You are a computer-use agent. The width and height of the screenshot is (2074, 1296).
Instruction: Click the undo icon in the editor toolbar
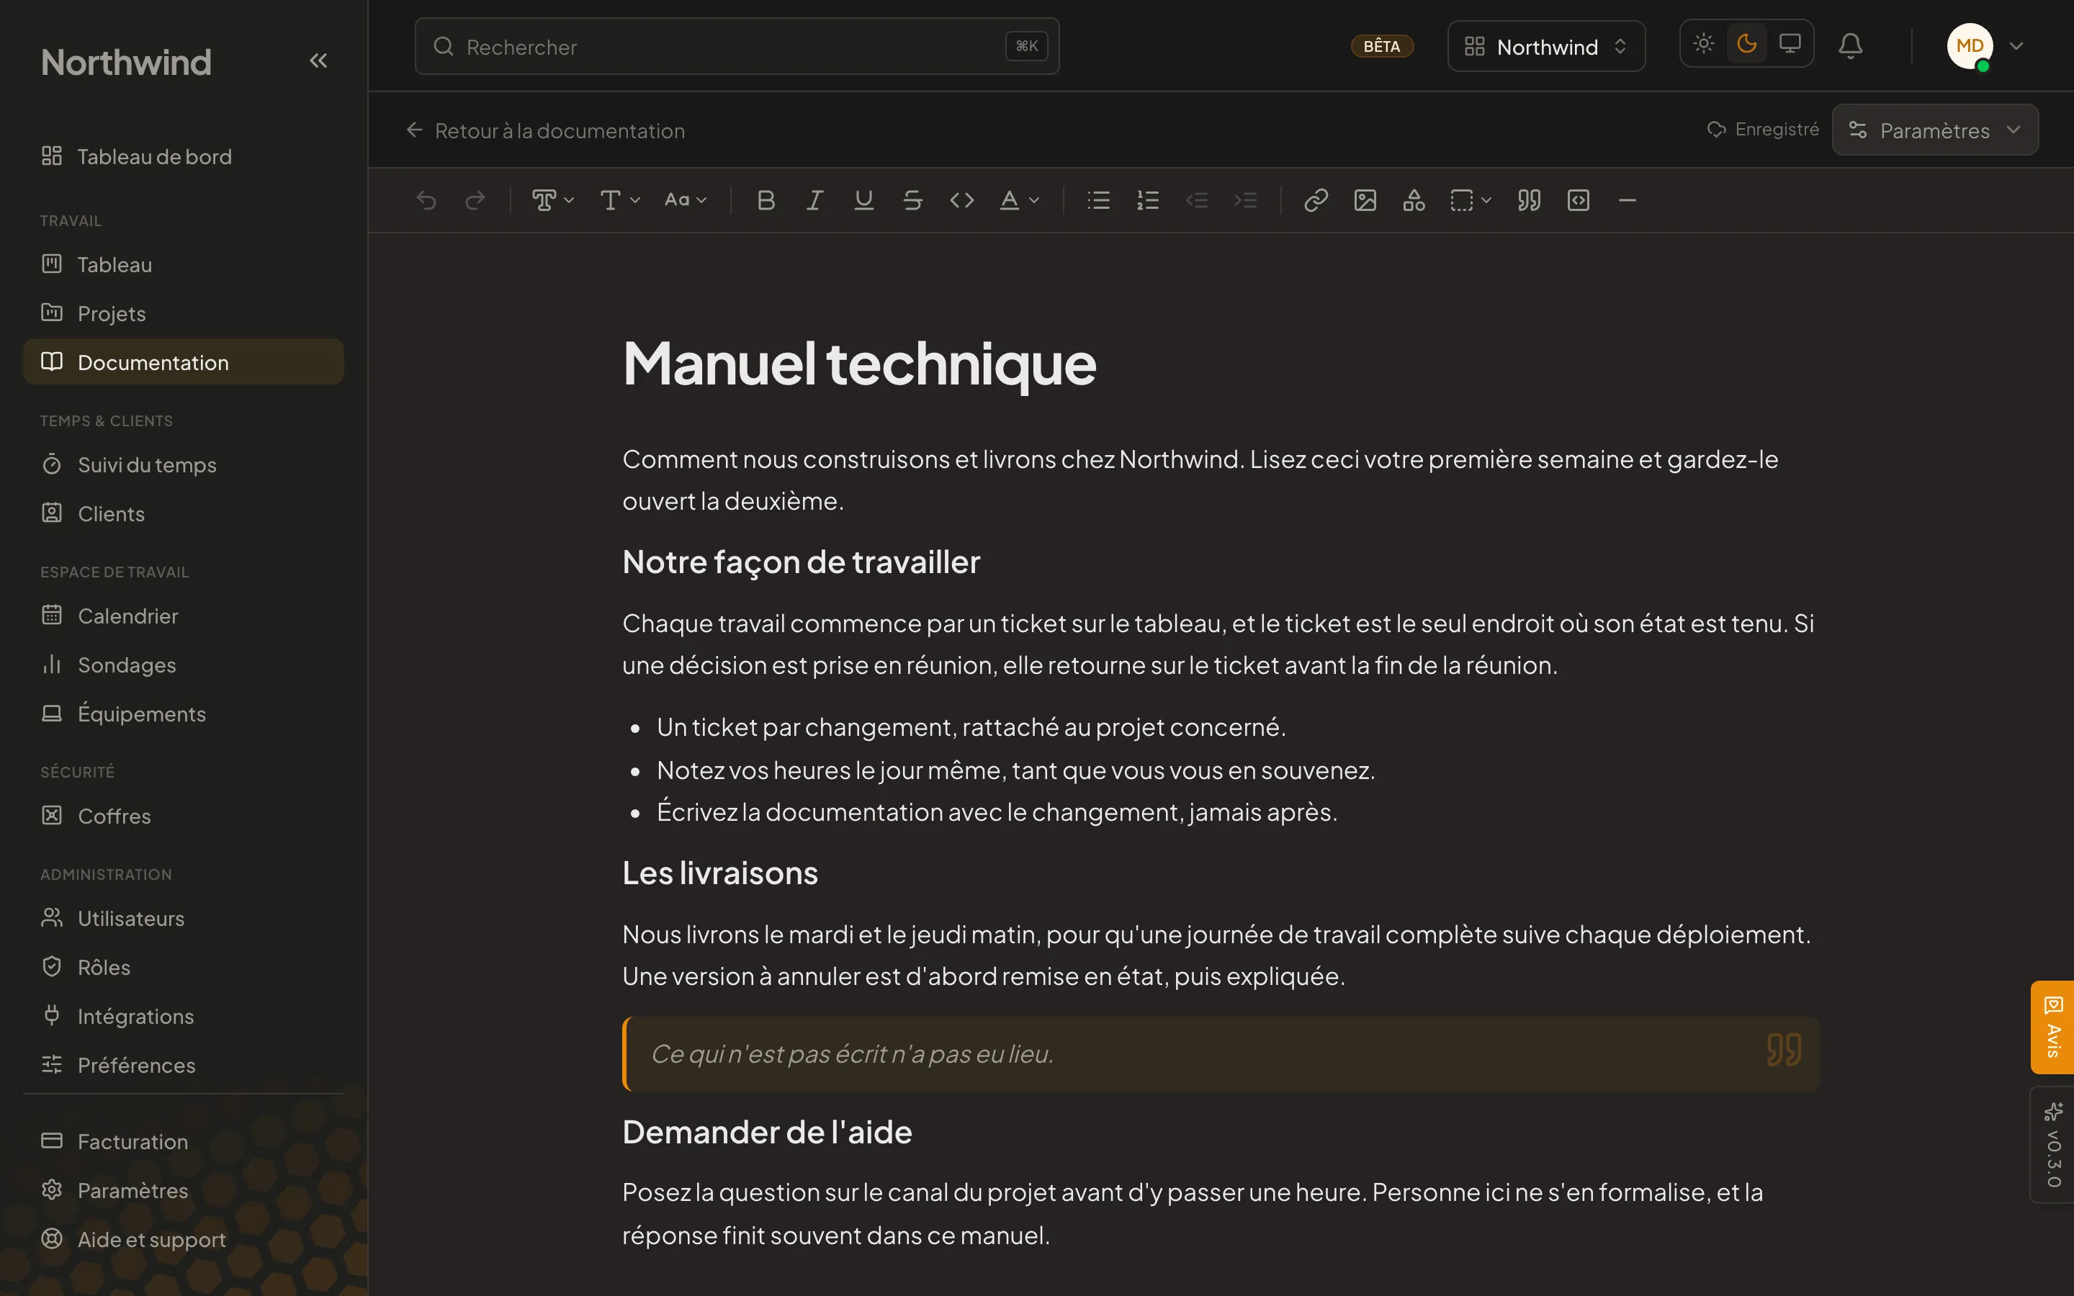(x=426, y=201)
